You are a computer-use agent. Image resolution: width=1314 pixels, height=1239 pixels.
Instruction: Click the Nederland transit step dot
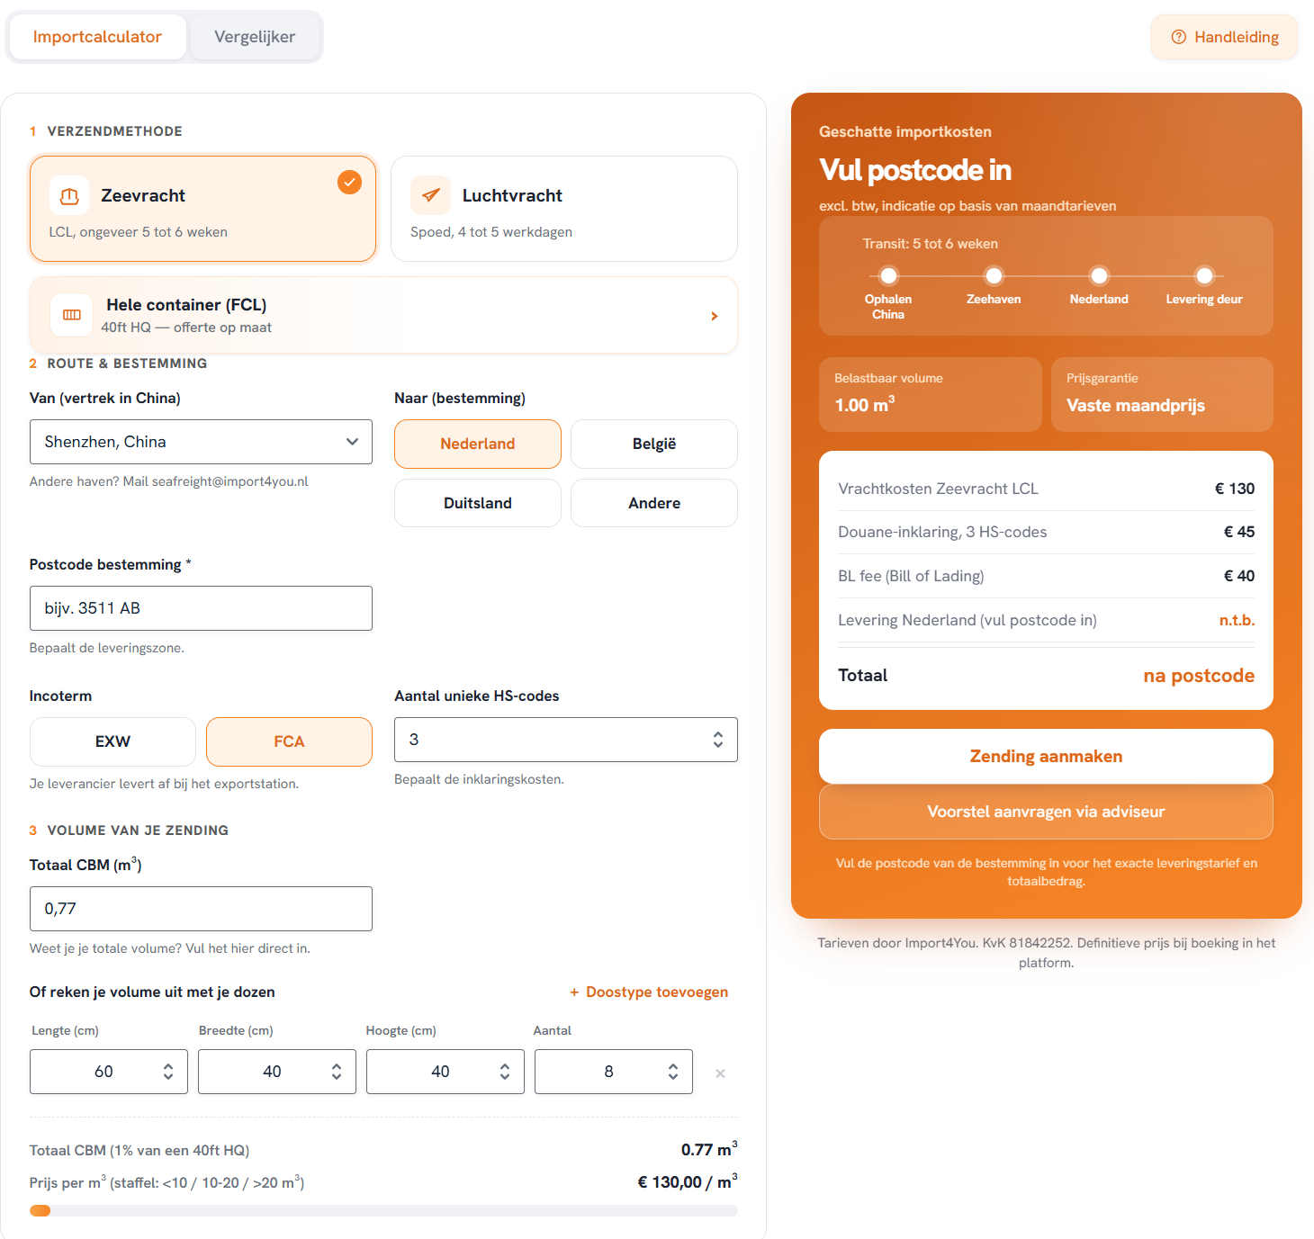tap(1099, 275)
